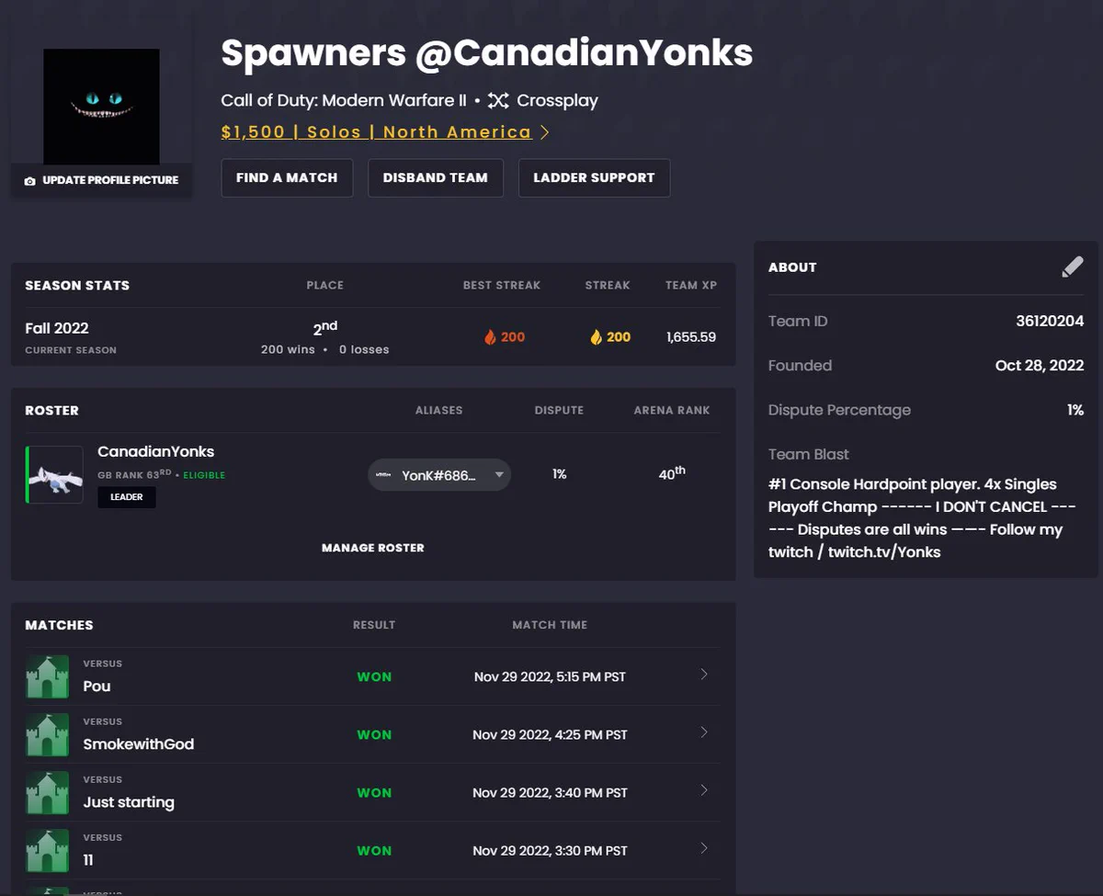Image resolution: width=1103 pixels, height=896 pixels.
Task: Click WON result for SmokewithGod match
Action: coord(374,734)
